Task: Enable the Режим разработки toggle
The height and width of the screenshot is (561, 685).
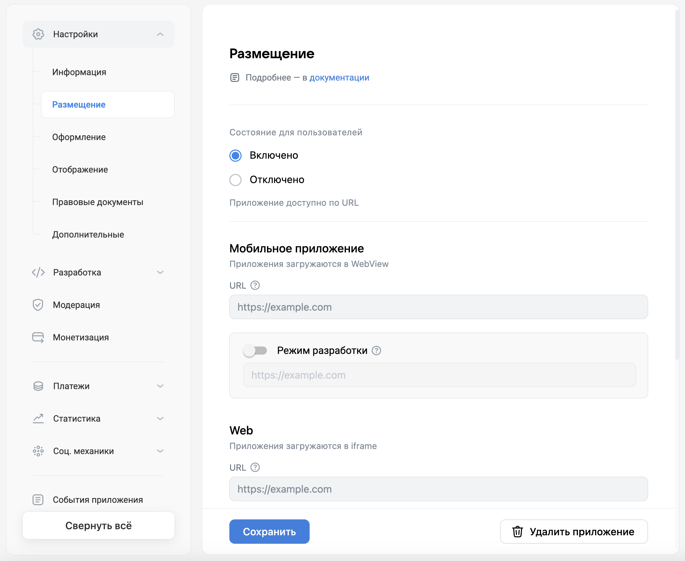Action: (x=256, y=351)
